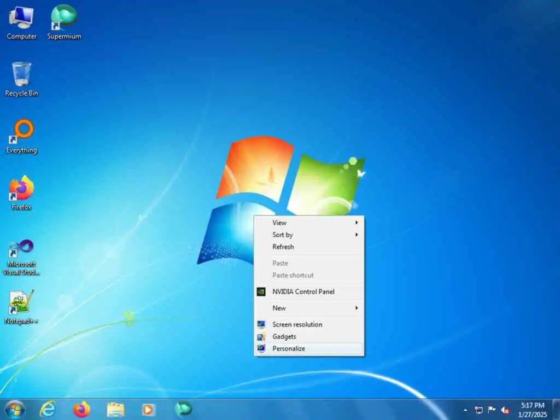Choose Personalize in the context menu
The width and height of the screenshot is (560, 420).
[x=310, y=348]
